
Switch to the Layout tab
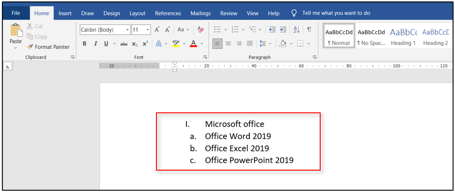pyautogui.click(x=138, y=13)
